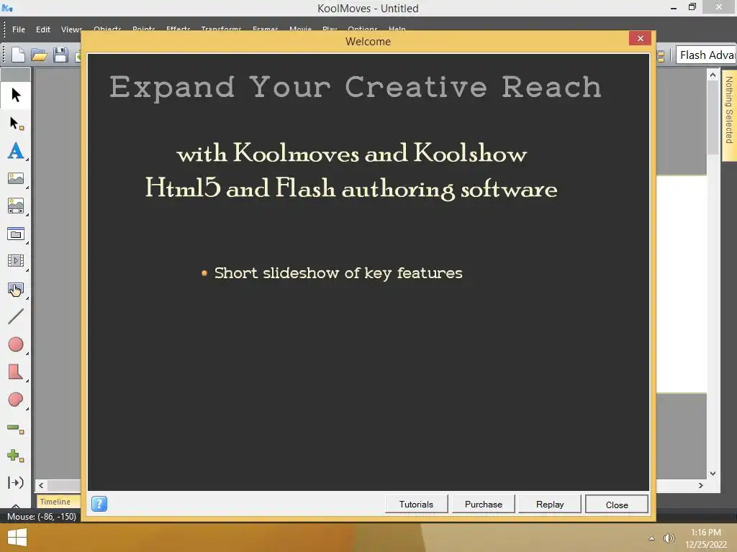Show hidden tray icons arrow

point(651,538)
